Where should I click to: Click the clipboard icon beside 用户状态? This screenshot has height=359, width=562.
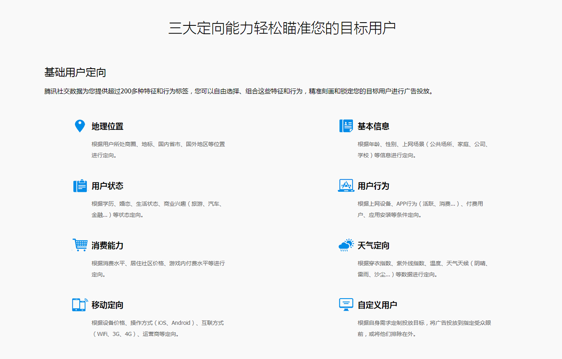(80, 186)
